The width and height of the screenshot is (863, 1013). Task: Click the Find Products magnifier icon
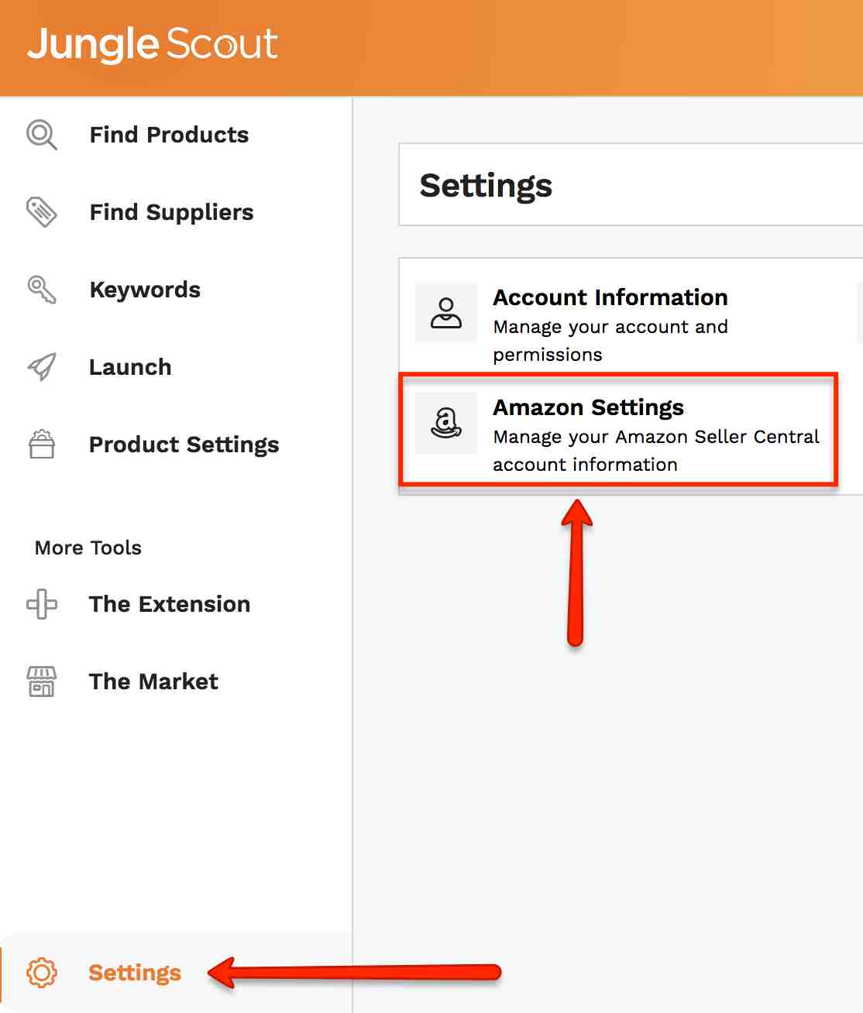42,135
